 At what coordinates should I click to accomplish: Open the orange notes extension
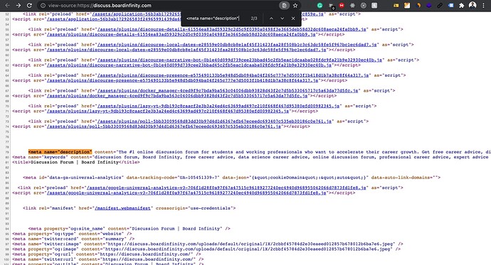point(407,5)
